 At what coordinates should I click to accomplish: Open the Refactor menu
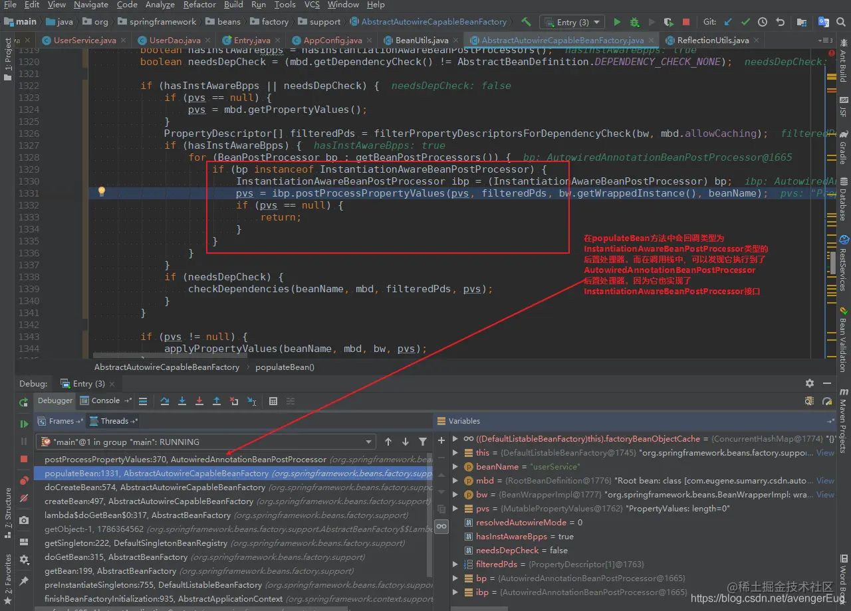coord(199,5)
